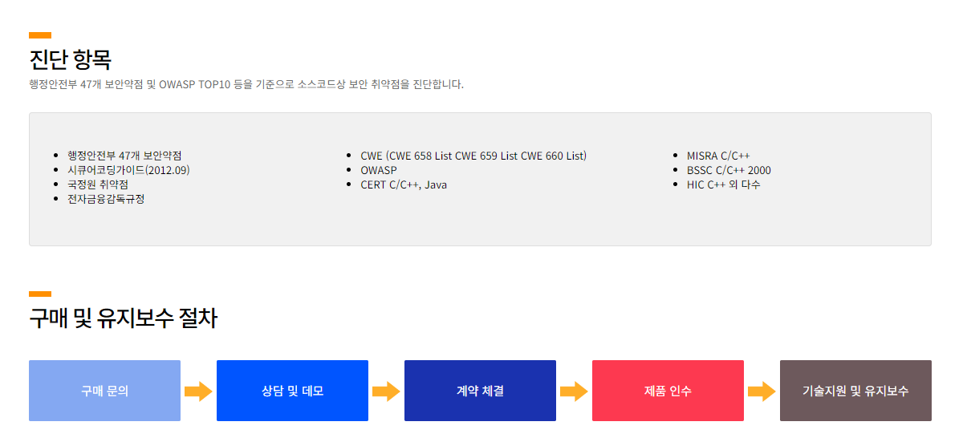Click the brown 기술지원 및 유지보수 step
The width and height of the screenshot is (967, 446).
[855, 391]
